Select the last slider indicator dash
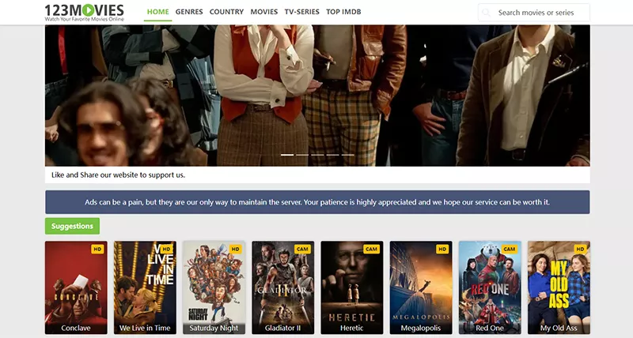Screen dimensions: 633x338 pyautogui.click(x=347, y=155)
